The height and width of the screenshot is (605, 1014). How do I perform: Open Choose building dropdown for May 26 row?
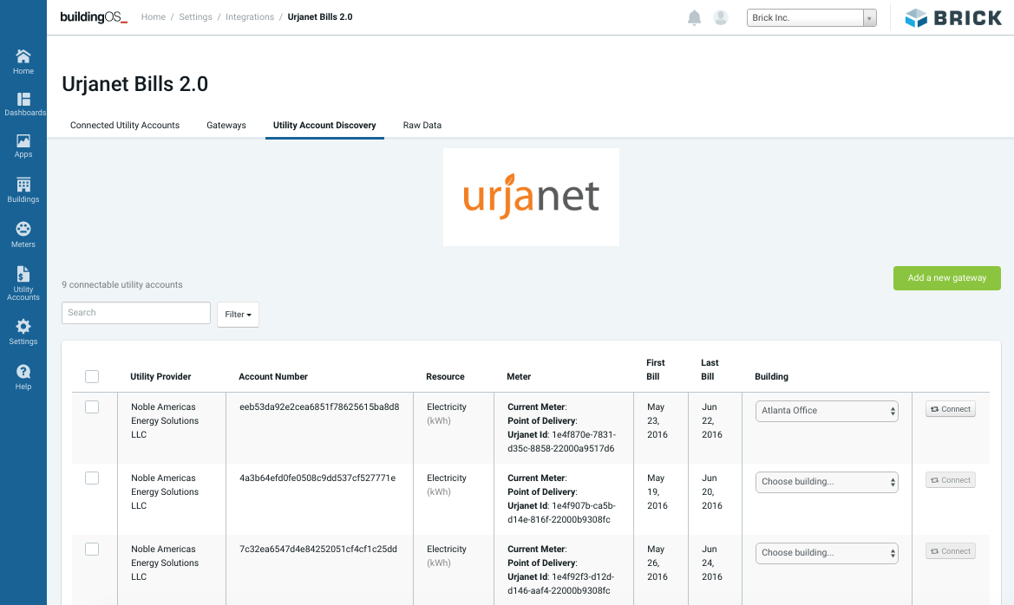coord(827,553)
